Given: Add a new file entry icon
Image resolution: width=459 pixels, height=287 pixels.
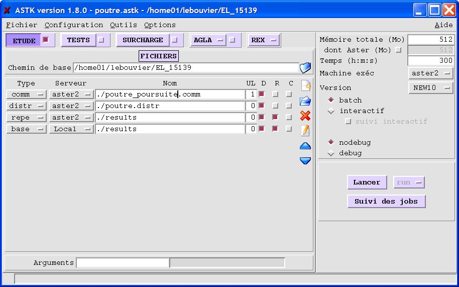Looking at the screenshot, I should [305, 85].
